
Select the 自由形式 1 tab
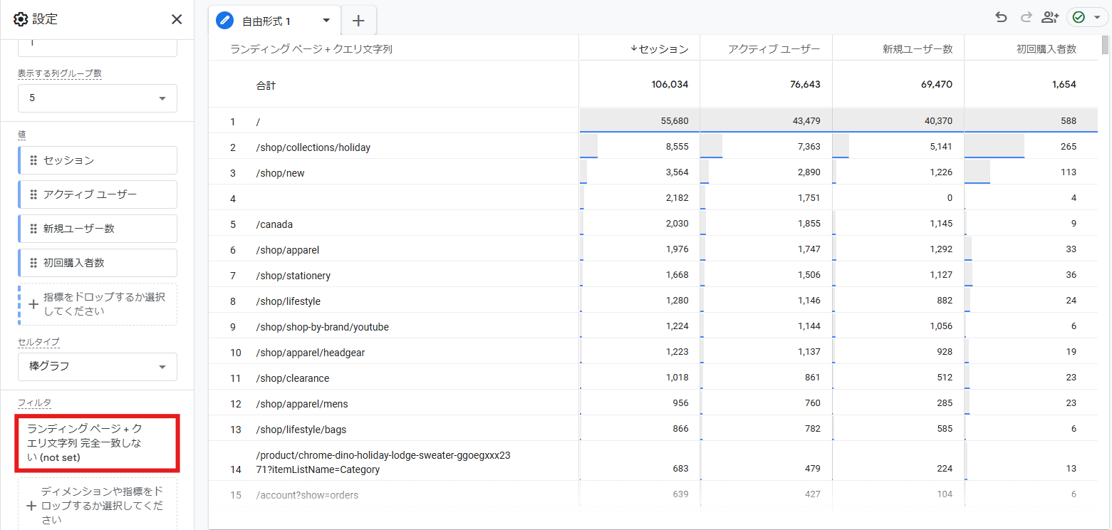pyautogui.click(x=266, y=21)
